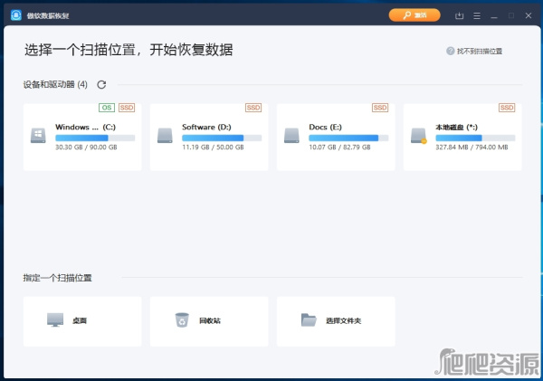Click the E: drive usage bar

click(348, 138)
